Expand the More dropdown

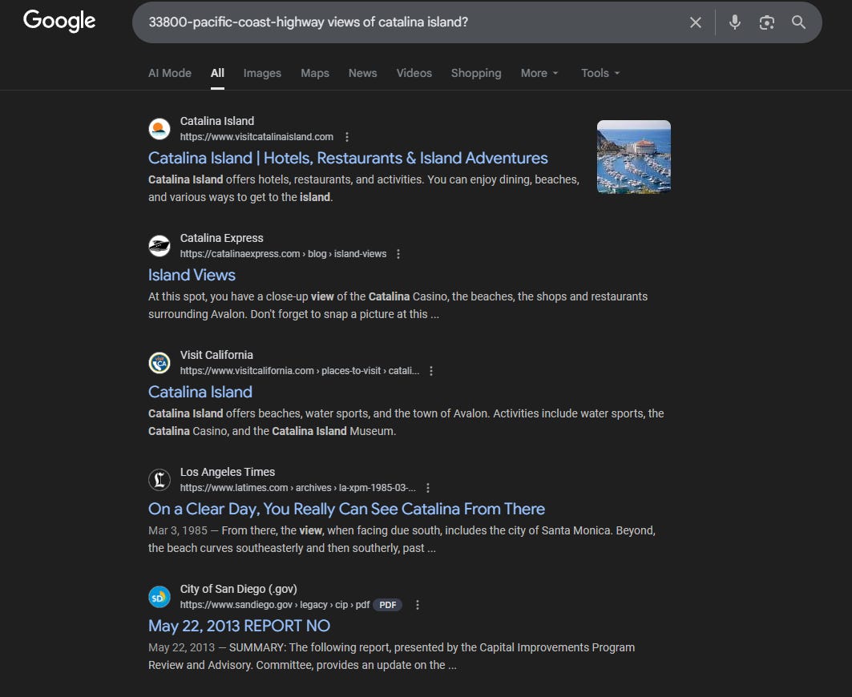539,73
